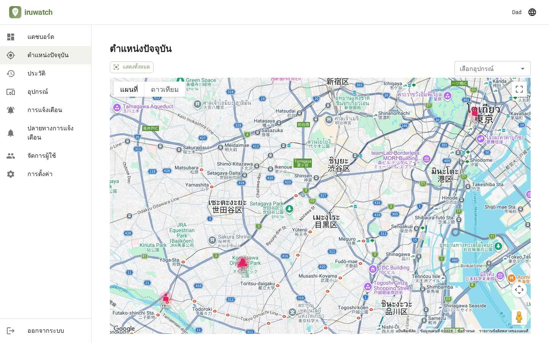The width and height of the screenshot is (549, 343).
Task: Open จัดการผู้ใช้ user management
Action: click(x=46, y=156)
